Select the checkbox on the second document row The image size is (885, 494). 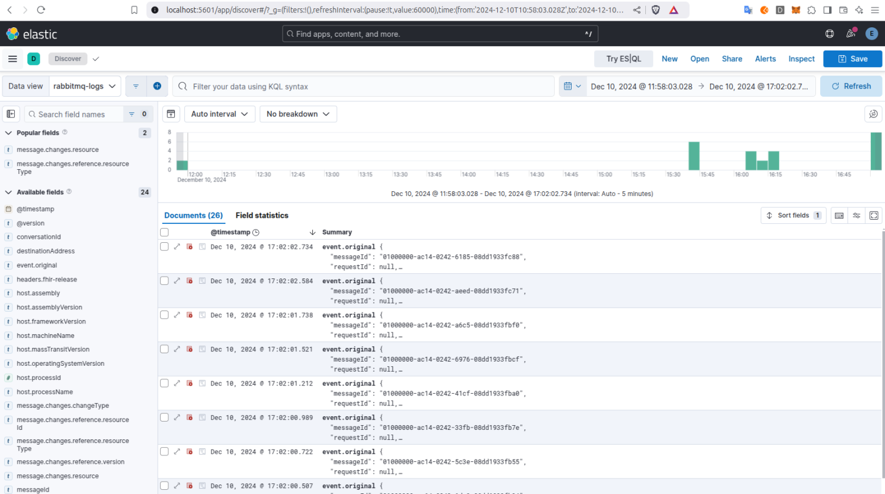164,280
